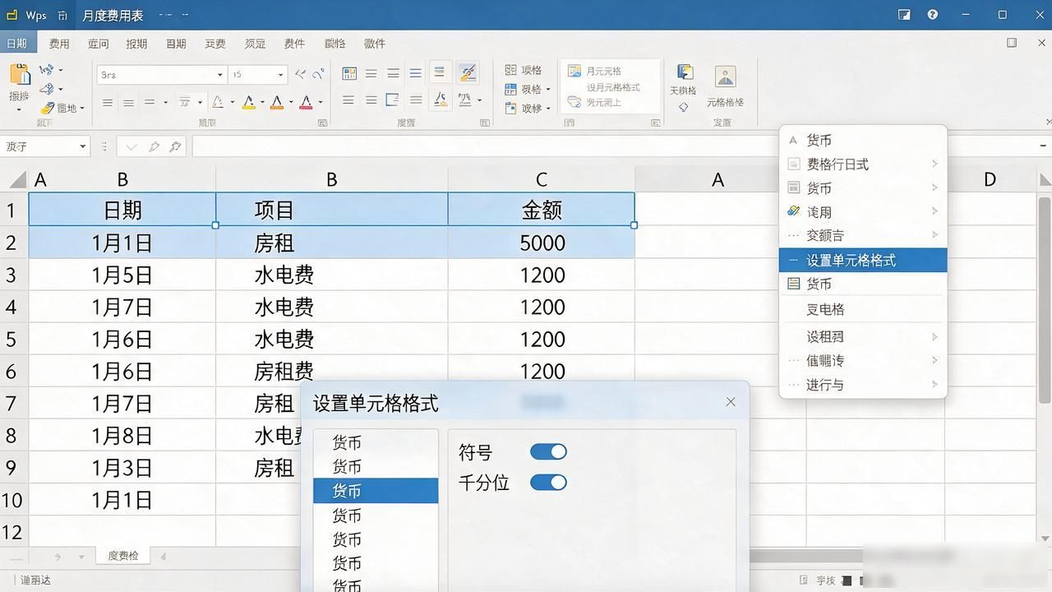This screenshot has width=1052, height=592.
Task: Click the table grid icon in alignment group
Action: [x=349, y=74]
